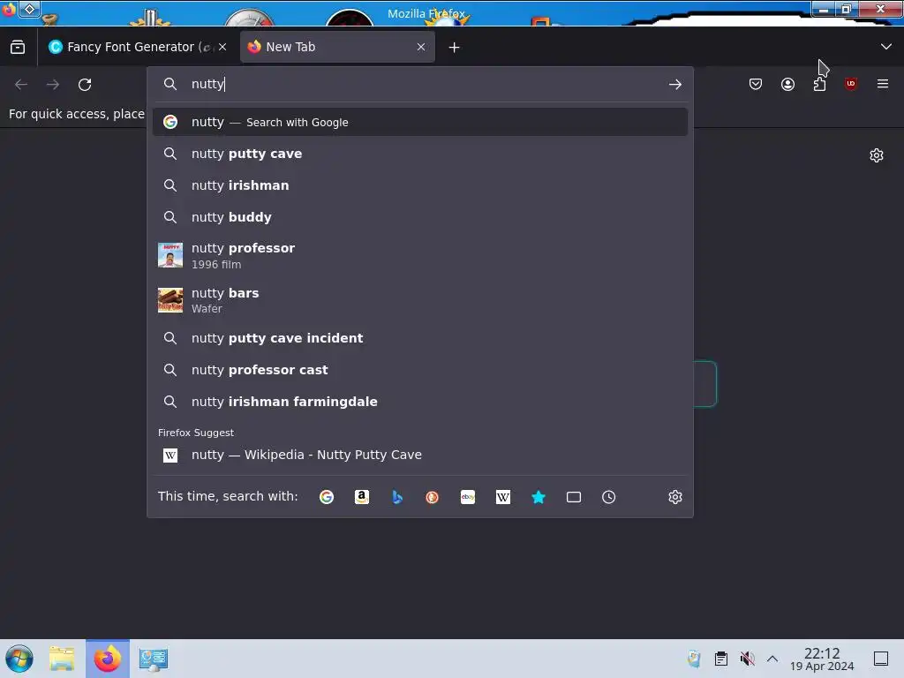The height and width of the screenshot is (678, 904).
Task: Search bookmarks via the star icon
Action: pos(539,497)
